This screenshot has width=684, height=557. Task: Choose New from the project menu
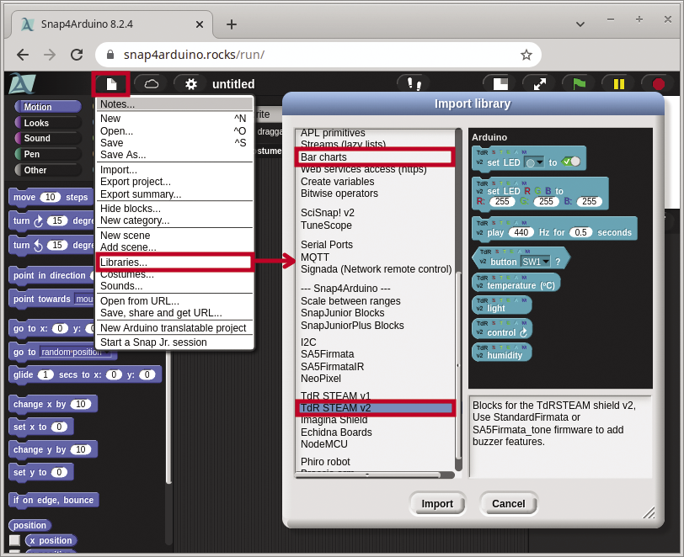pos(174,119)
